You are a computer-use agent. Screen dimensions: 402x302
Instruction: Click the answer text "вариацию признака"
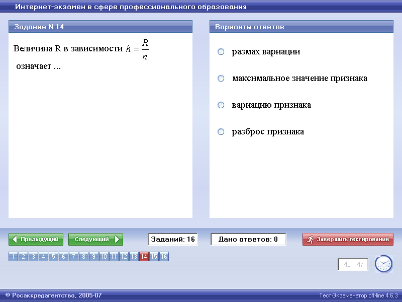click(271, 105)
